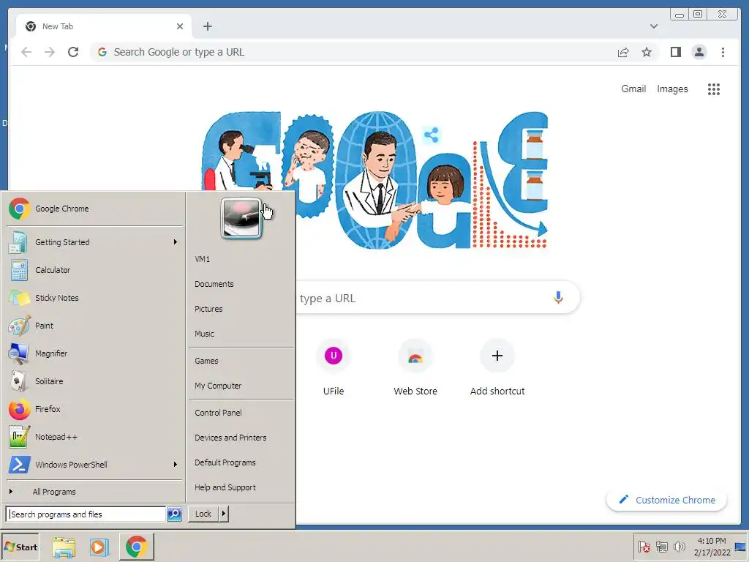Start Solitaire game
The width and height of the screenshot is (749, 562).
pos(94,381)
